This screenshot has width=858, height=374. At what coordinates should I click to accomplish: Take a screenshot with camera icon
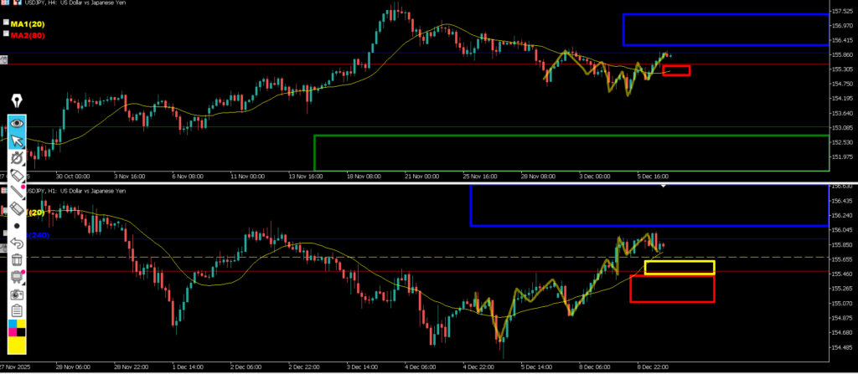click(x=17, y=295)
